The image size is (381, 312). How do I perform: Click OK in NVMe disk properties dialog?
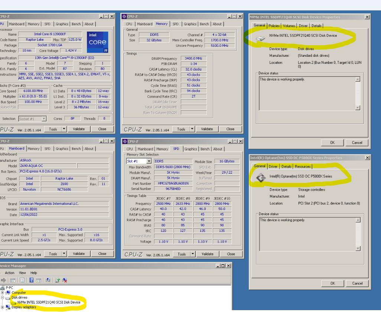click(332, 143)
